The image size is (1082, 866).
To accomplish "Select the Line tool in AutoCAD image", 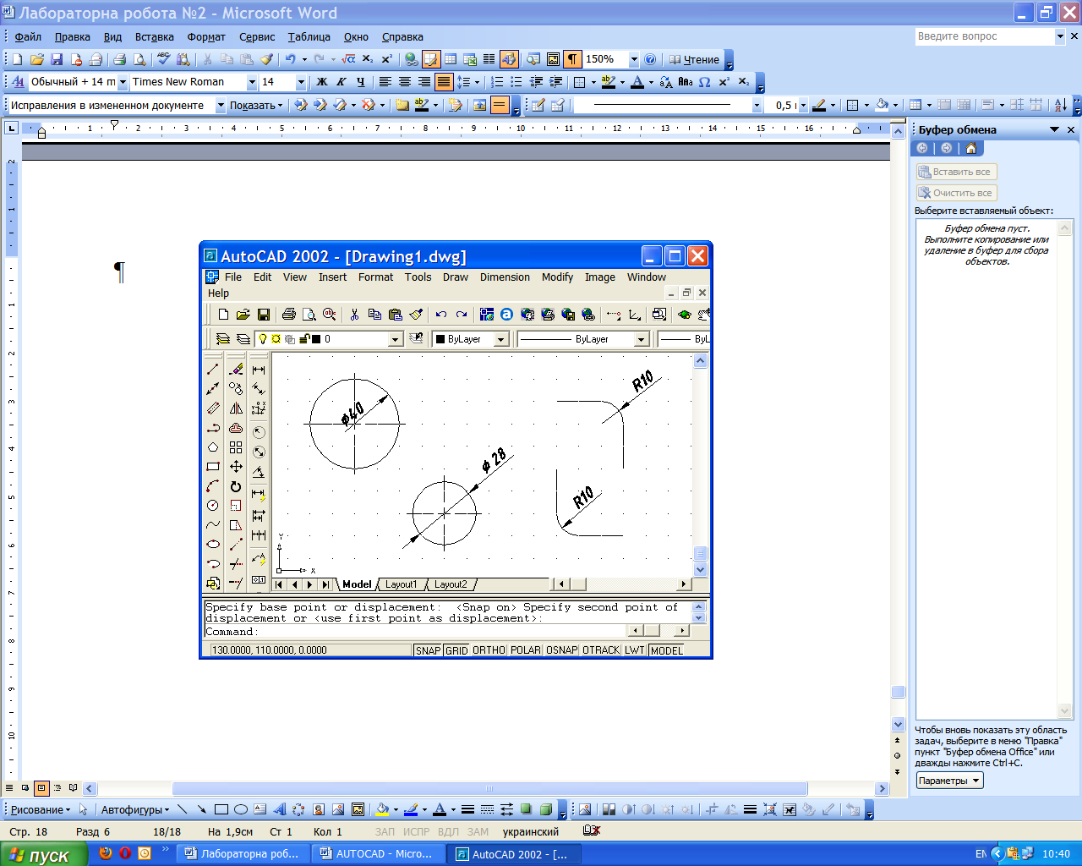I will 213,370.
